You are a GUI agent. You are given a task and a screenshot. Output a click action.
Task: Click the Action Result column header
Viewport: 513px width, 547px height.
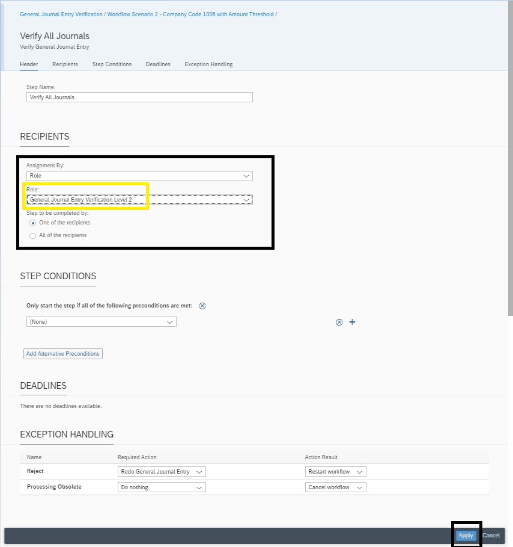pyautogui.click(x=321, y=457)
